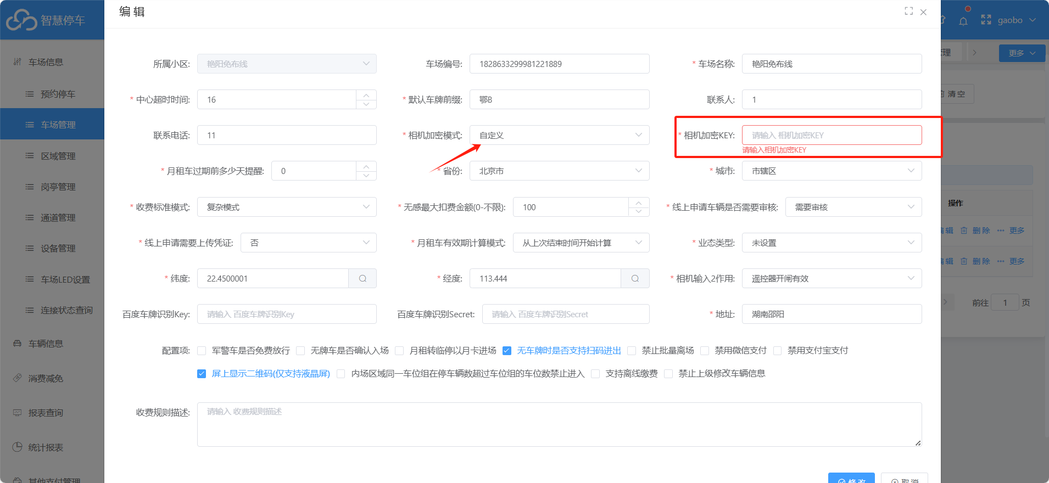Toggle browser fullscreen icon beside gaobo
1049x483 pixels.
point(986,20)
